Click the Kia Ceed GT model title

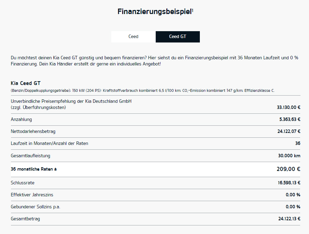click(x=26, y=83)
